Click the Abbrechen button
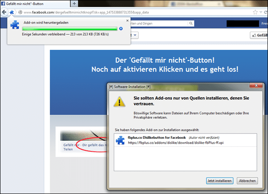Viewport: 268px width, 194px height. 248,181
